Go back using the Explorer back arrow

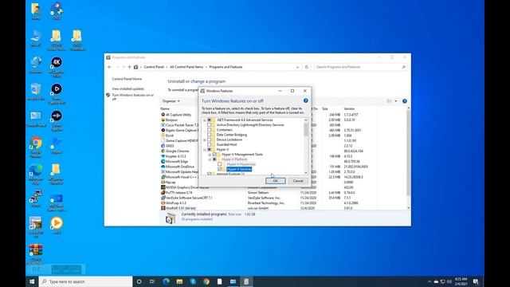pyautogui.click(x=110, y=67)
